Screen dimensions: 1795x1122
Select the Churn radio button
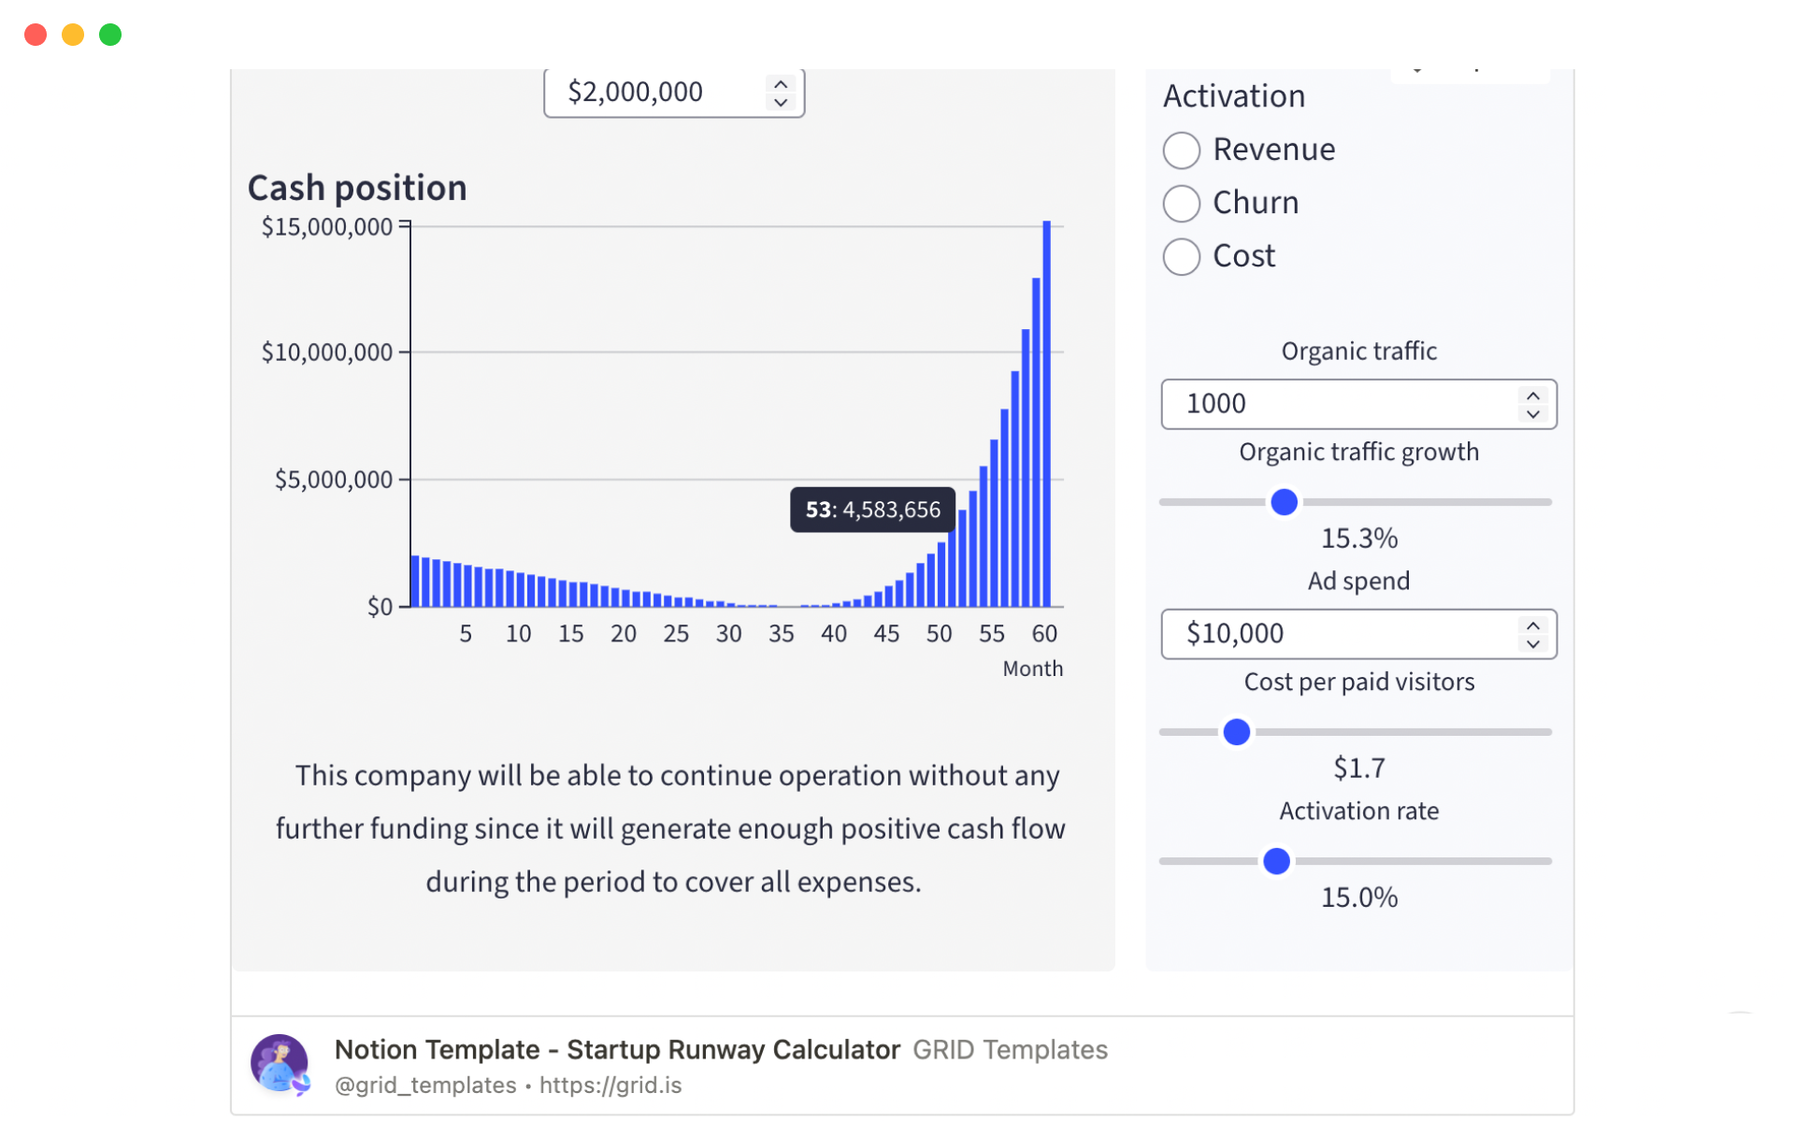[1182, 203]
